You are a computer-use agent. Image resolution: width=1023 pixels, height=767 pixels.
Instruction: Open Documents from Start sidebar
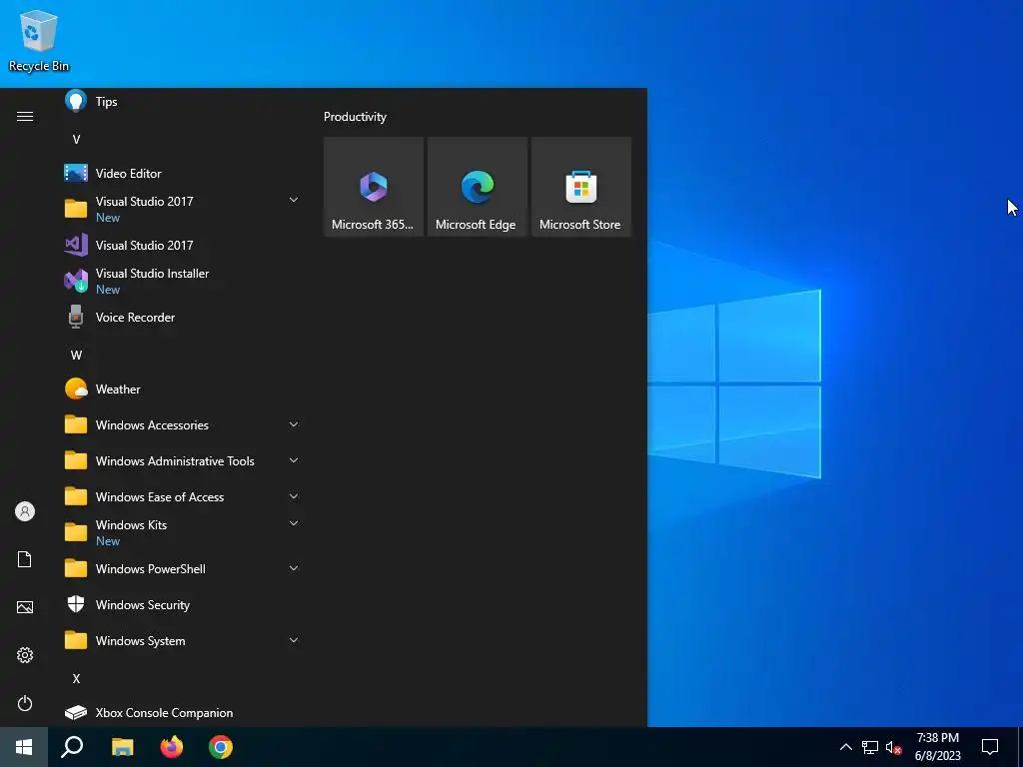click(x=25, y=559)
